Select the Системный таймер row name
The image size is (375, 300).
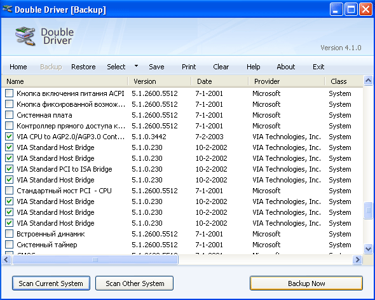click(x=47, y=245)
